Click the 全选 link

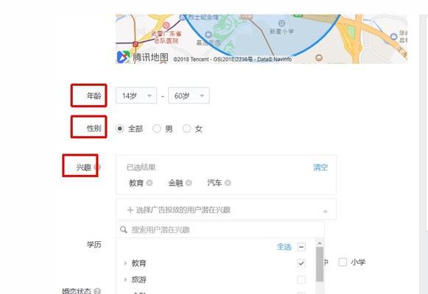[284, 247]
